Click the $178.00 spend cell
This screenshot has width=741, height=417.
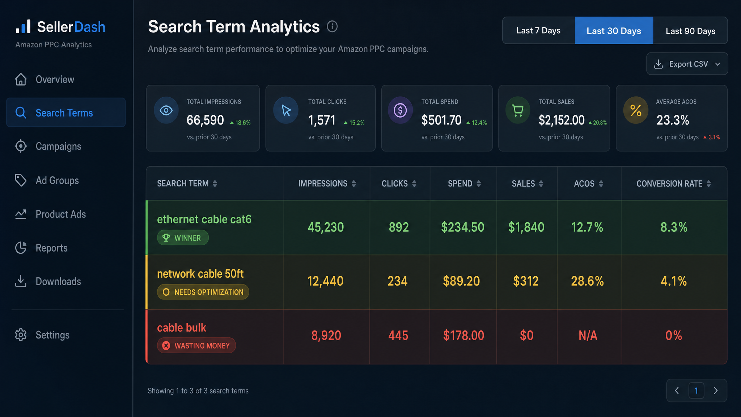tap(463, 335)
